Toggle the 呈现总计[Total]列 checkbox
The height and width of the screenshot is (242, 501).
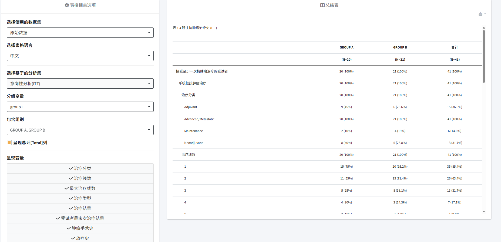pos(9,143)
